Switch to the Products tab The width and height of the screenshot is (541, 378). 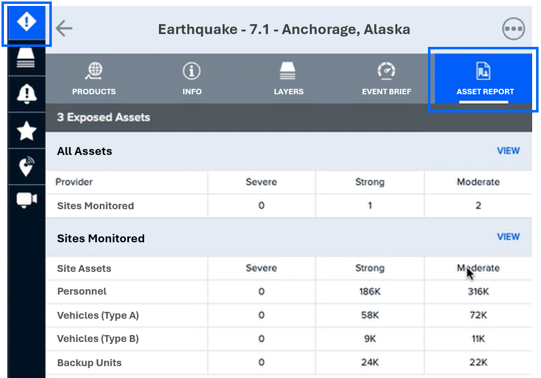(x=94, y=79)
